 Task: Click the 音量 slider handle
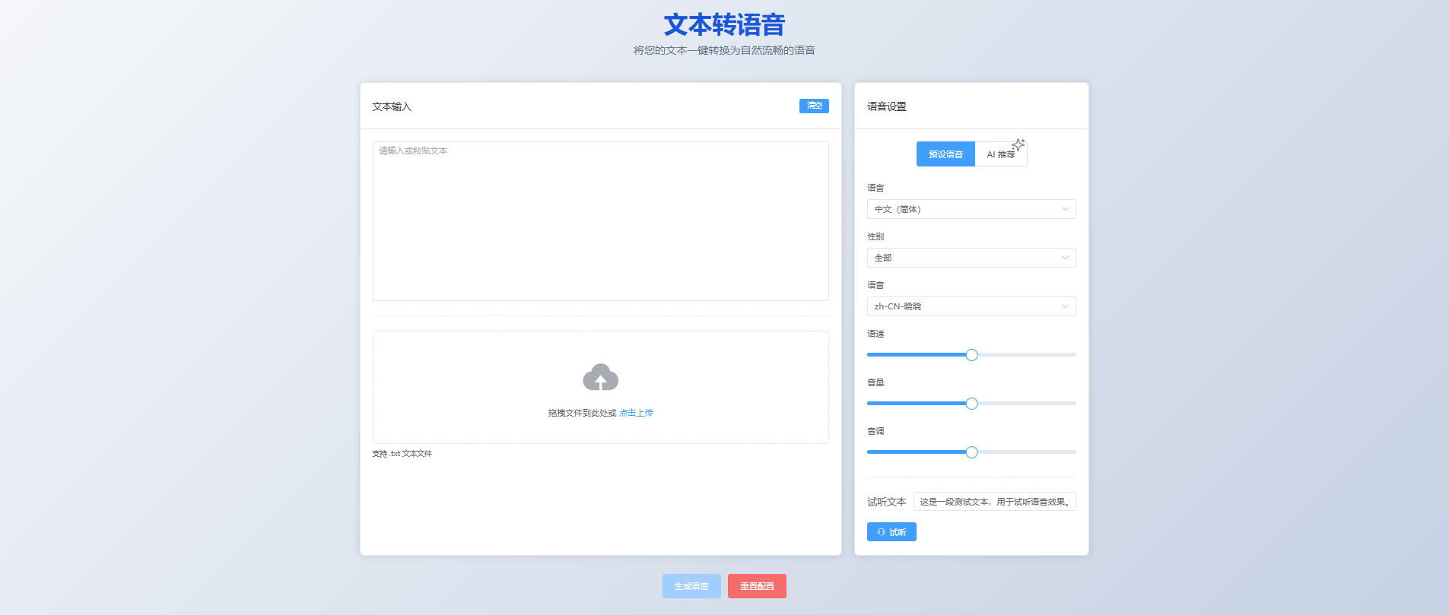971,404
